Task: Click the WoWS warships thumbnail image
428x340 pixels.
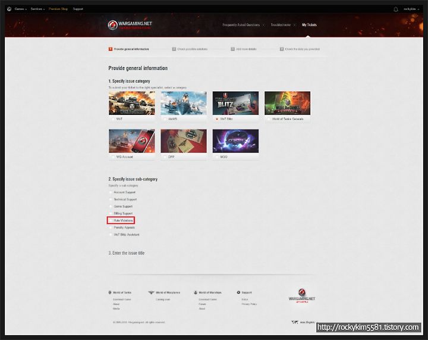Action: click(x=184, y=103)
